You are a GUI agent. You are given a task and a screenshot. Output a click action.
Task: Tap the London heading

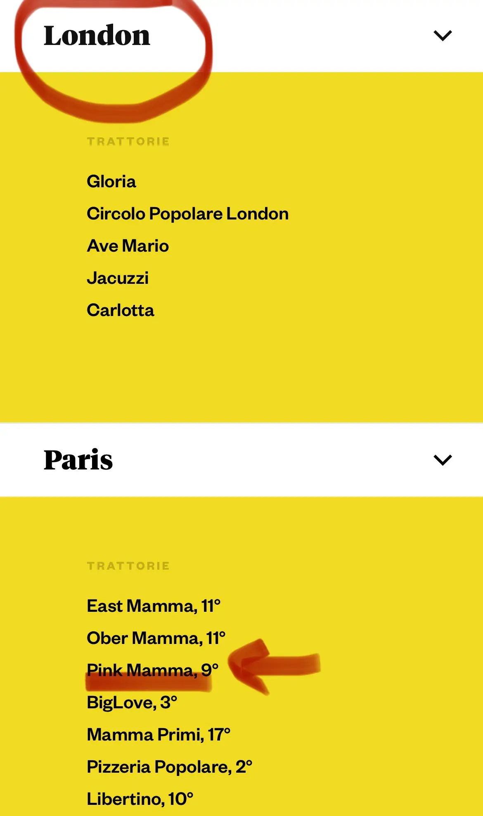point(97,35)
